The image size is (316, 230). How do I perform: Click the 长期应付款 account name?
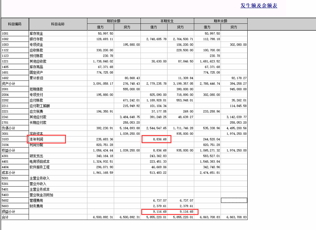tap(38, 123)
